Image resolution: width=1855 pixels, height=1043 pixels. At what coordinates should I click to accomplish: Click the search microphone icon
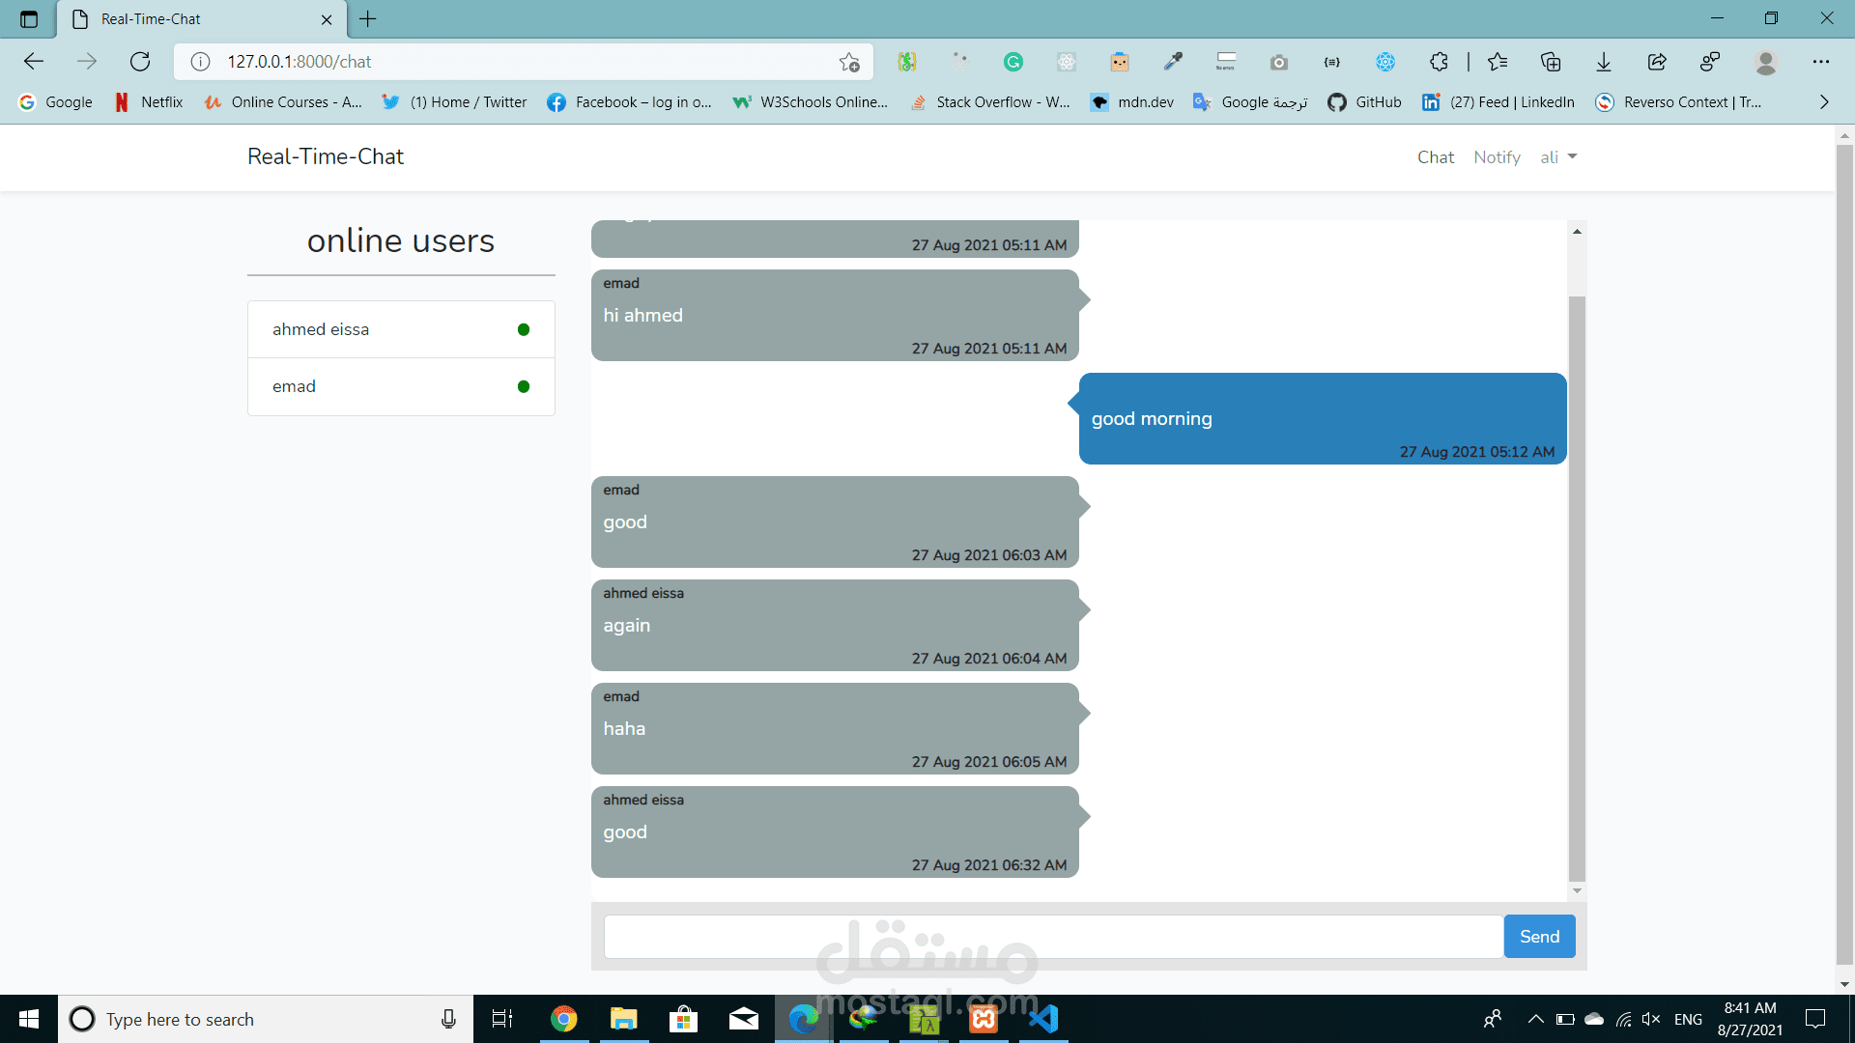[x=448, y=1019]
